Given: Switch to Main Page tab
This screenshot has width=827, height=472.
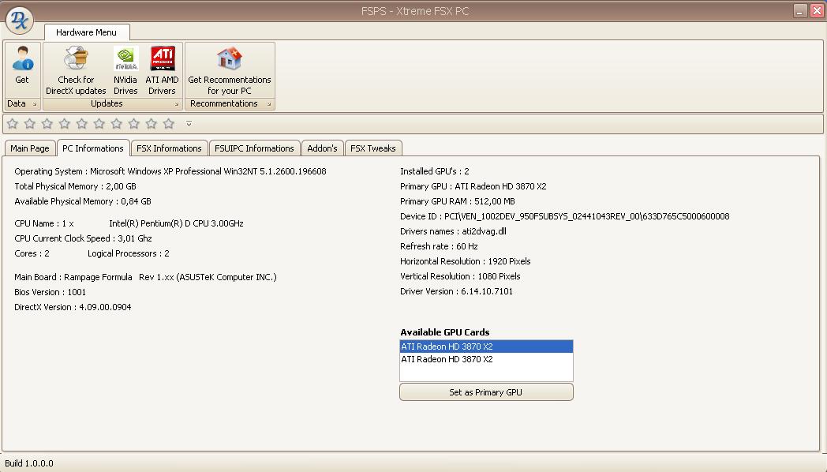Looking at the screenshot, I should click(x=29, y=148).
